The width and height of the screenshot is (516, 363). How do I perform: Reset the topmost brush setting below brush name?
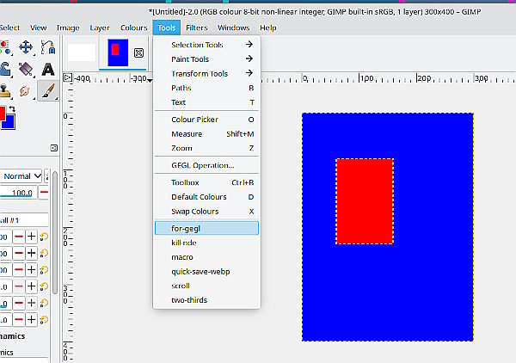[44, 237]
